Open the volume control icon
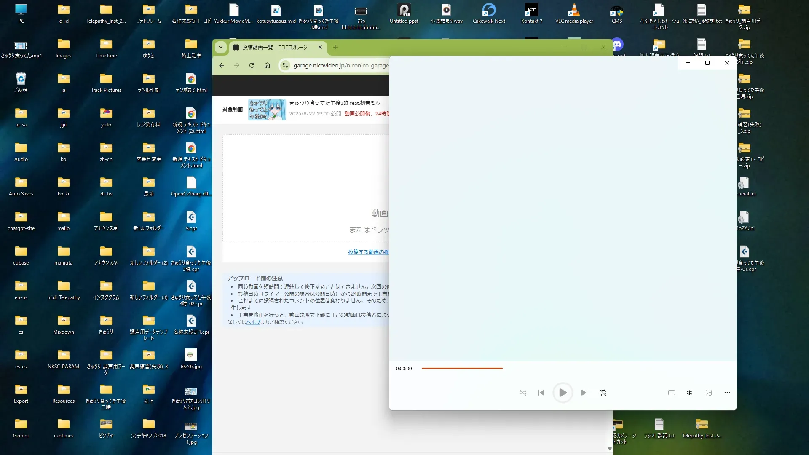The image size is (809, 455). coord(689,393)
